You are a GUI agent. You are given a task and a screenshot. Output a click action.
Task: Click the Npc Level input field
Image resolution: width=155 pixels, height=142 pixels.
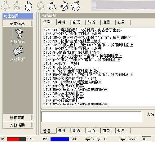pos(147,139)
